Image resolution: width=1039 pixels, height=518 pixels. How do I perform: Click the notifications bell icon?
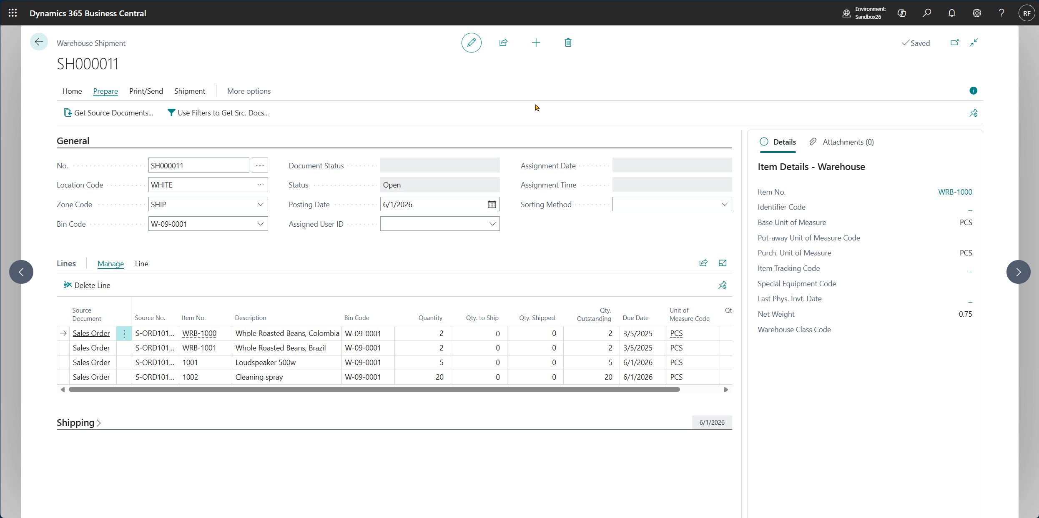[x=951, y=13]
